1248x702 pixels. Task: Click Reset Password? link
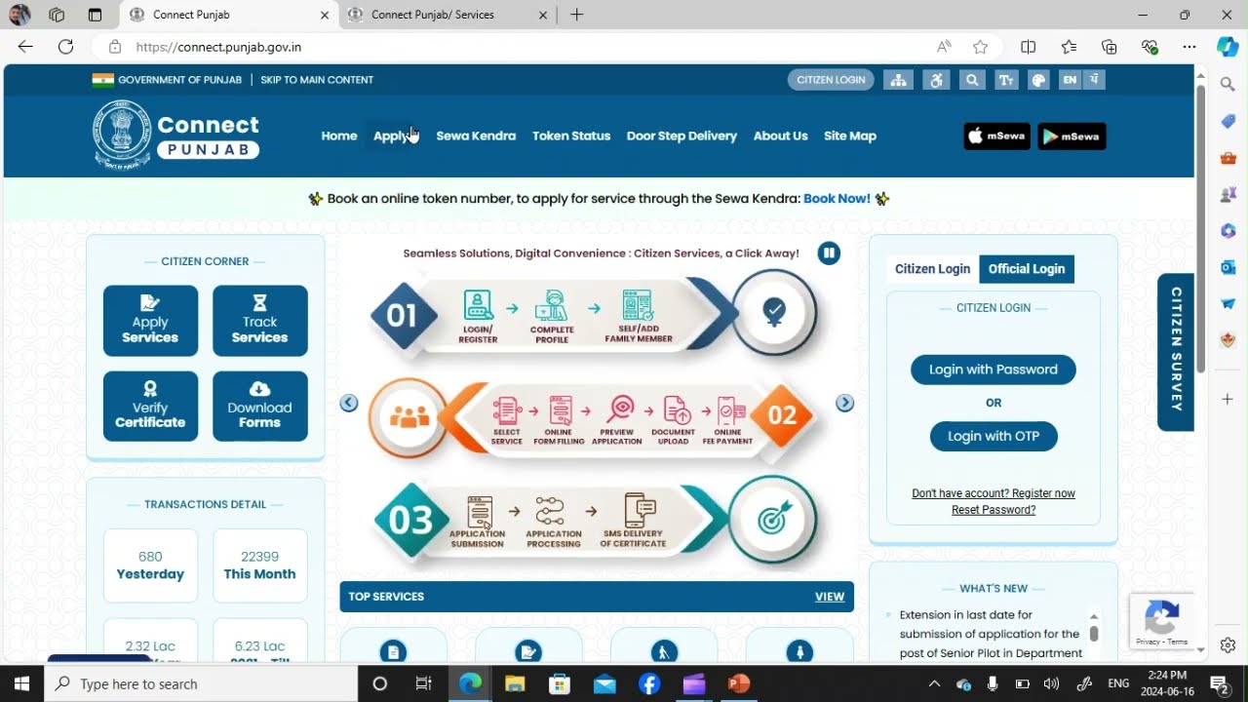[x=994, y=510]
